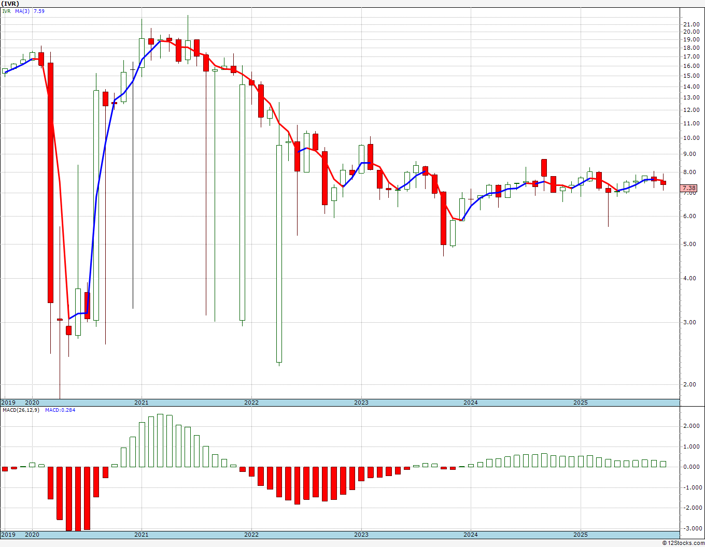
Task: Select the 14.00 price axis label
Action: click(691, 86)
